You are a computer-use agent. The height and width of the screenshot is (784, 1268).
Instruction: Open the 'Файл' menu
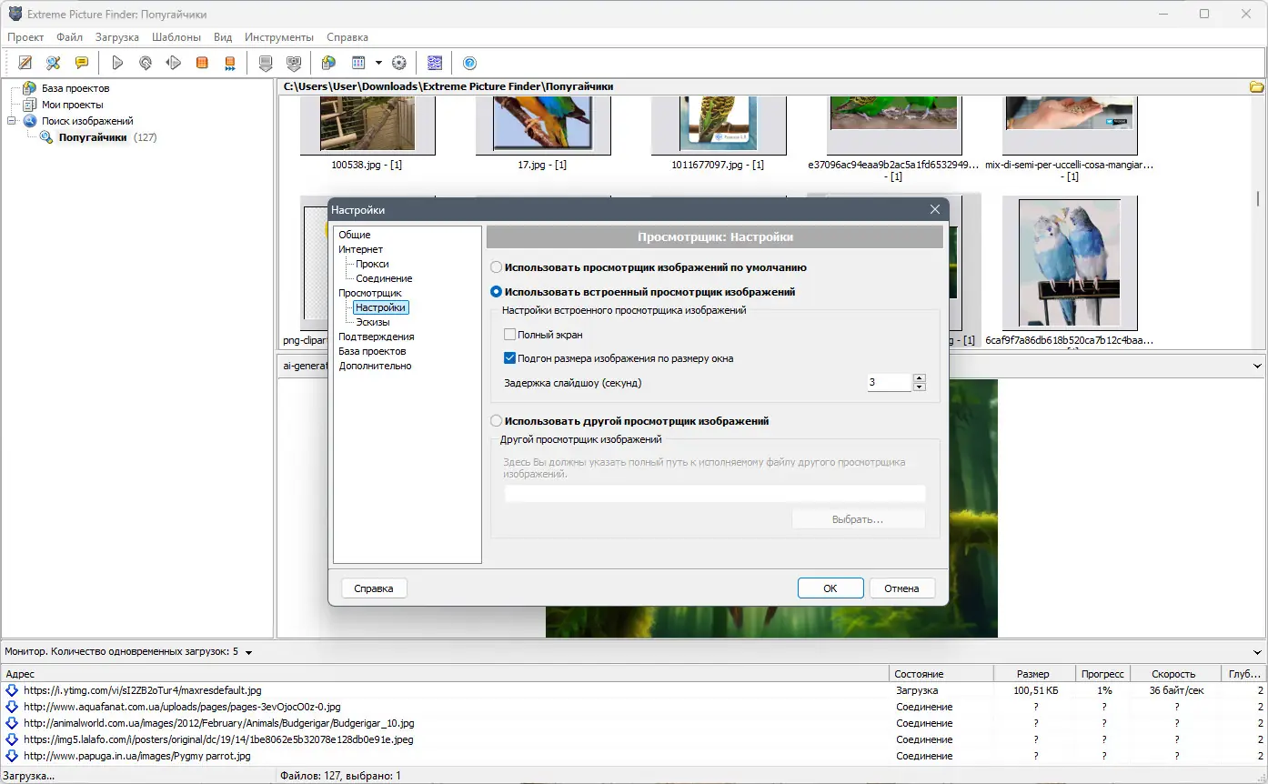point(69,37)
